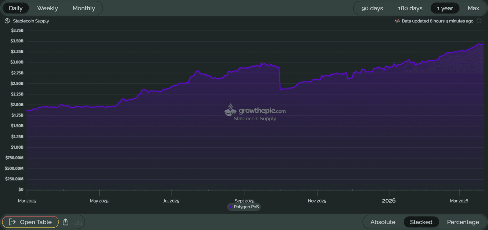The width and height of the screenshot is (488, 230).
Task: Switch the chart to Monthly aggregation
Action: click(84, 8)
